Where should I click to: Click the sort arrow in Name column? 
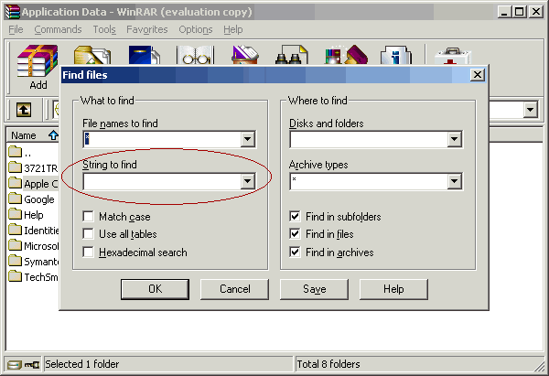[53, 135]
